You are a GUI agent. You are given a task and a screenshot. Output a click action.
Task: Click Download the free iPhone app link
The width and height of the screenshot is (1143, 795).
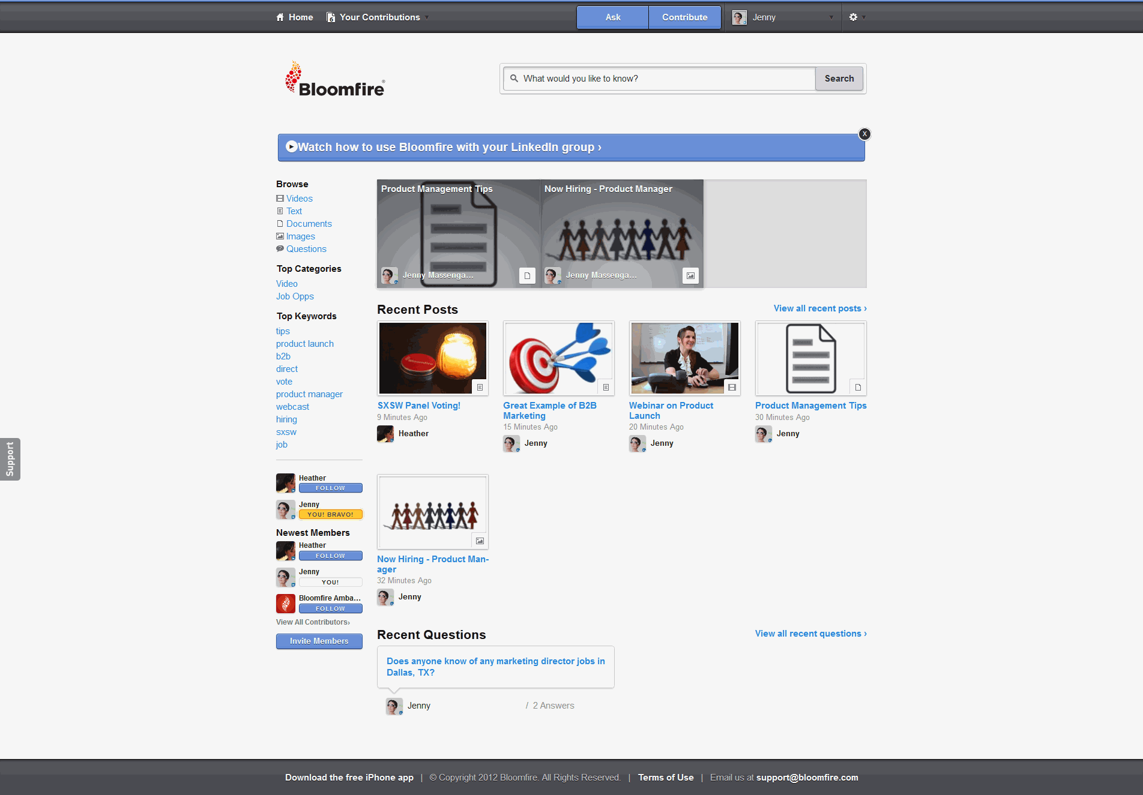(349, 778)
